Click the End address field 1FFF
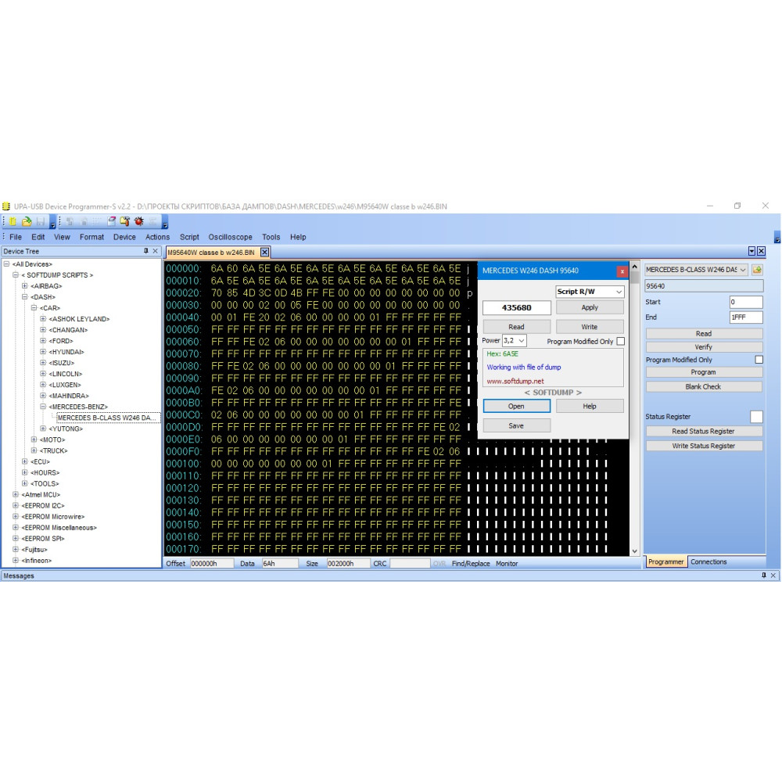 point(746,317)
